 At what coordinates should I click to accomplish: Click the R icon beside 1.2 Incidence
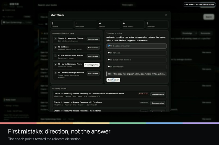(x=55, y=47)
